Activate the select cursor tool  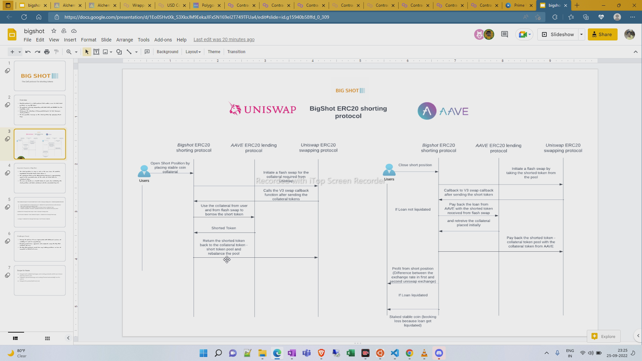click(87, 52)
